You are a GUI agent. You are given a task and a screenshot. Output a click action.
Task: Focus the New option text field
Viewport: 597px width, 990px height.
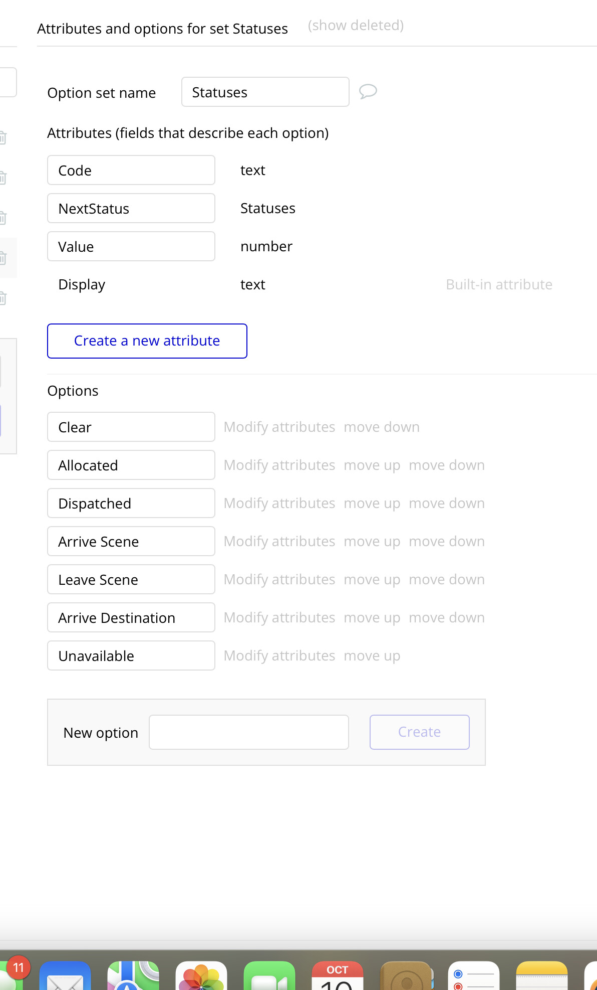[x=249, y=732]
